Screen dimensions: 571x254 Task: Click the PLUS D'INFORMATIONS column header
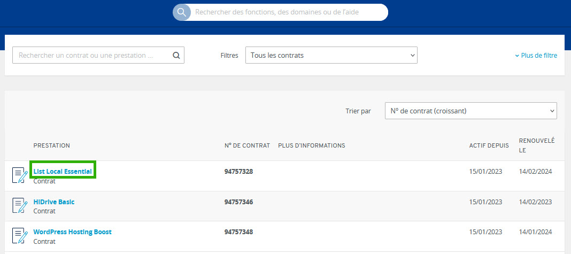[x=311, y=145]
